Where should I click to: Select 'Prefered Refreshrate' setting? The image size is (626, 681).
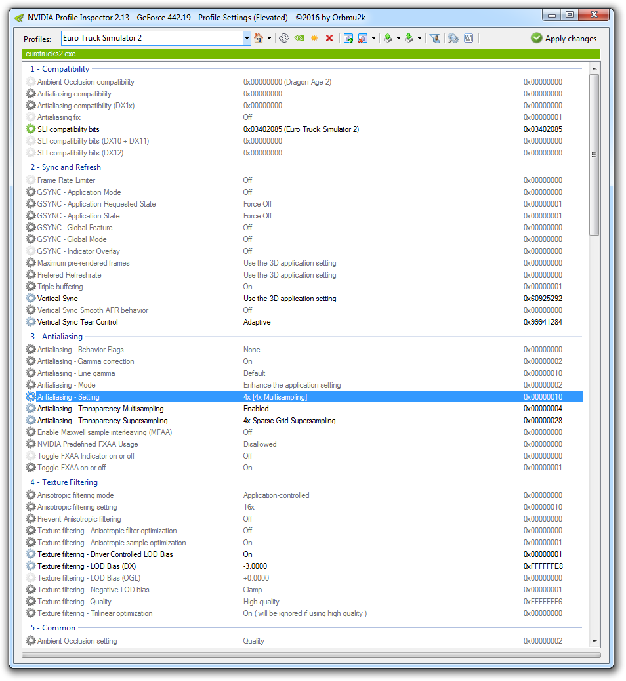304,274
